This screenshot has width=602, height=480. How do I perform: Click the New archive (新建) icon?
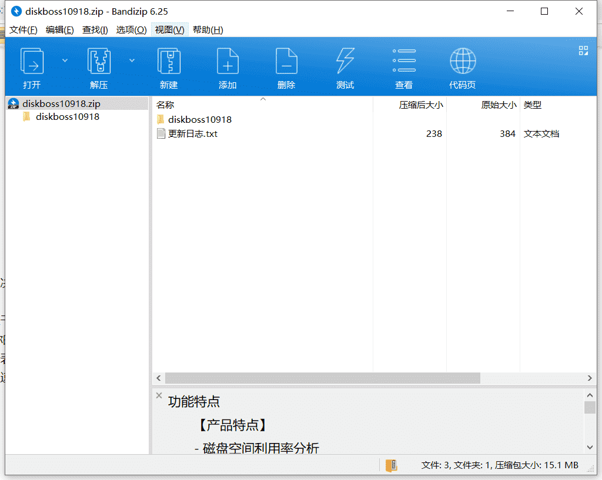(169, 61)
